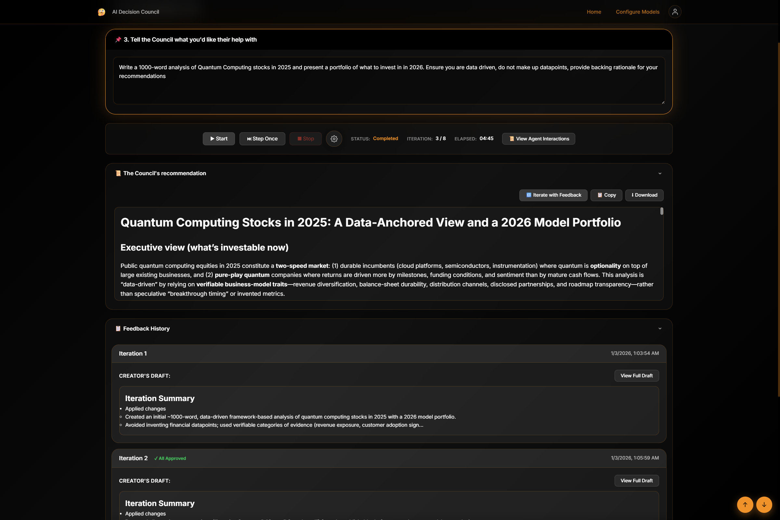Open the user profile icon
This screenshot has width=780, height=520.
675,12
